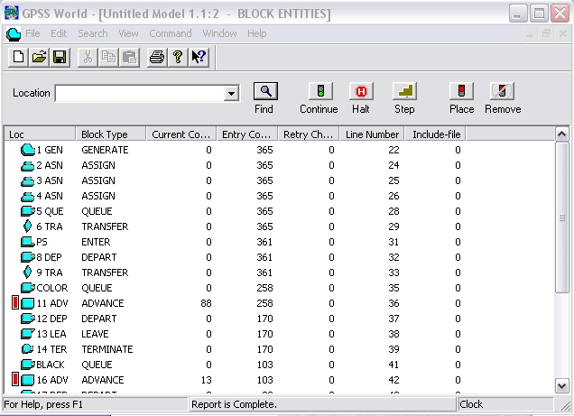Place a breakpoint with red light icon
The width and height of the screenshot is (574, 416).
[x=461, y=91]
